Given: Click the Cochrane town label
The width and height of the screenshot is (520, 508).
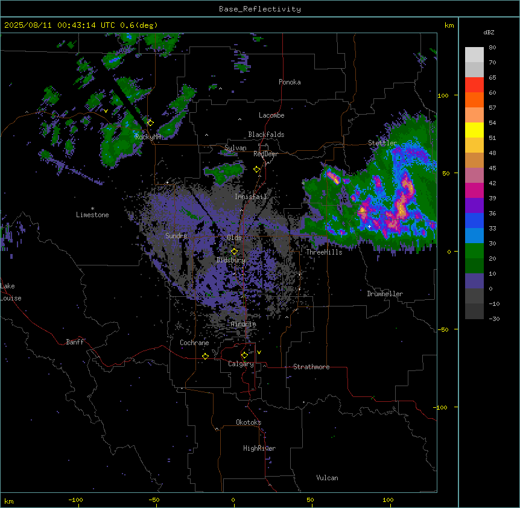Looking at the screenshot, I should pos(194,343).
